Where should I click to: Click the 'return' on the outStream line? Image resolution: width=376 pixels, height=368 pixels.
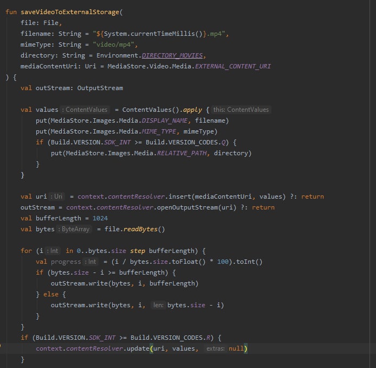263,207
